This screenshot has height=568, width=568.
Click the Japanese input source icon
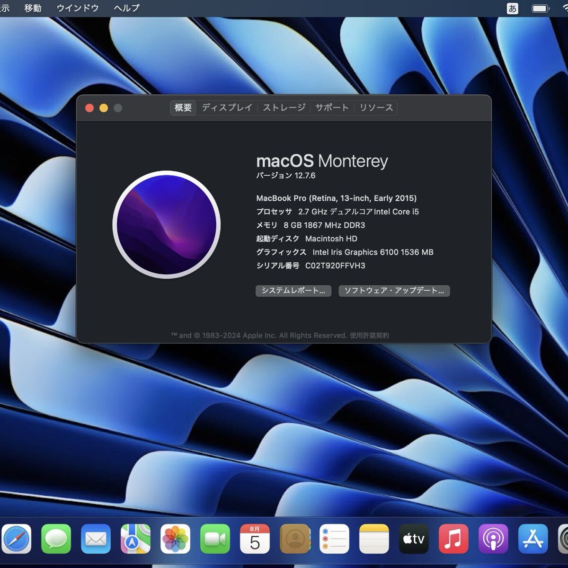click(x=512, y=9)
